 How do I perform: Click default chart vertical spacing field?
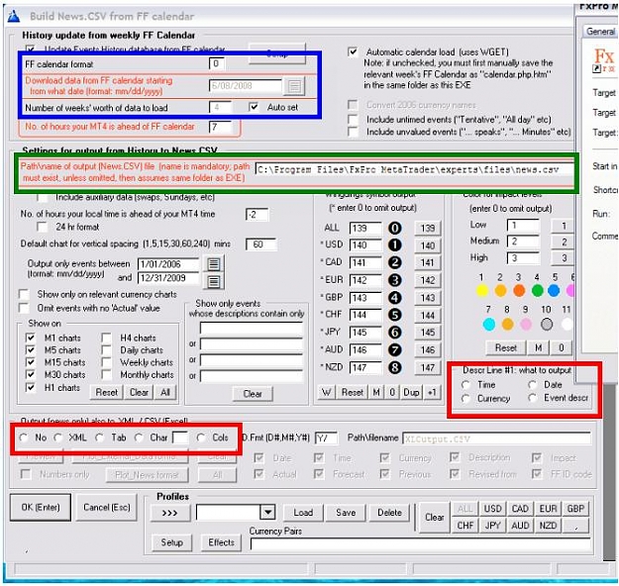(x=260, y=244)
